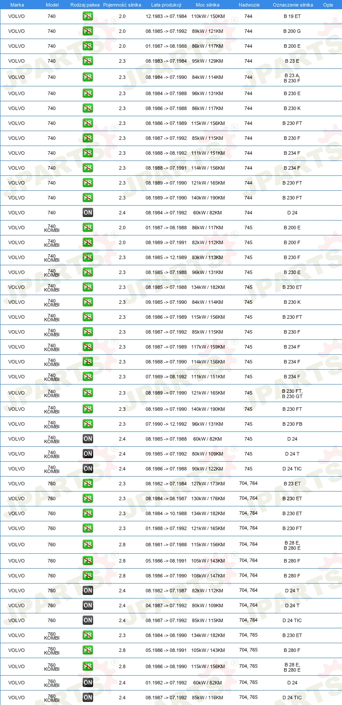The width and height of the screenshot is (342, 705).
Task: Click the Nadwozie column header
Action: tap(249, 5)
